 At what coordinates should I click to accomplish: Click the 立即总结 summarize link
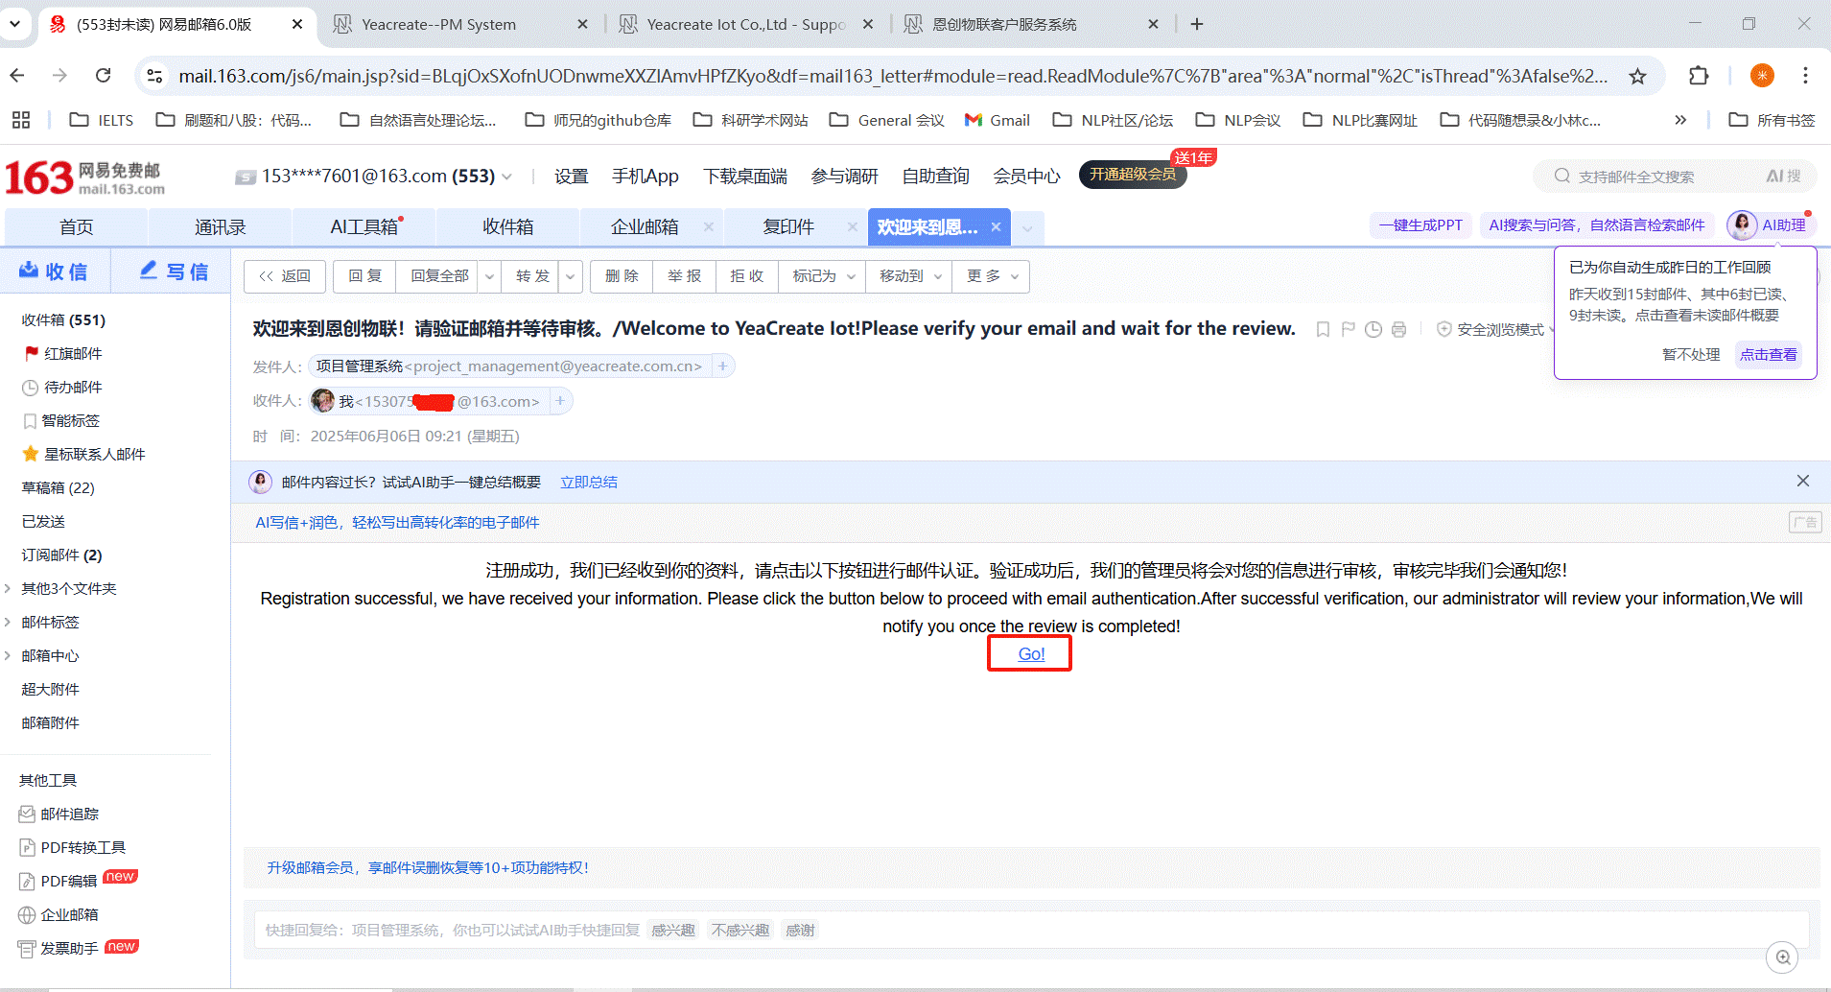(x=589, y=483)
